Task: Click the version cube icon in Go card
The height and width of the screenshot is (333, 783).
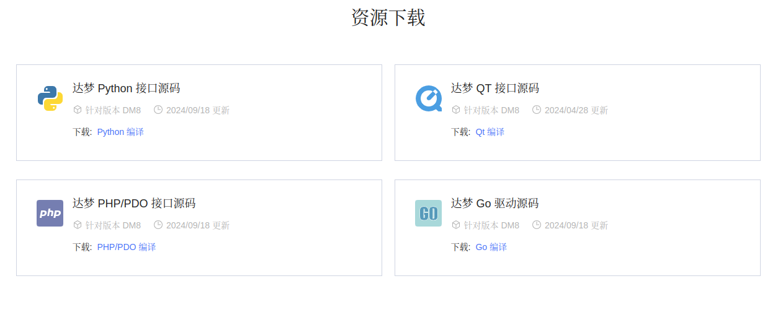Action: [456, 225]
